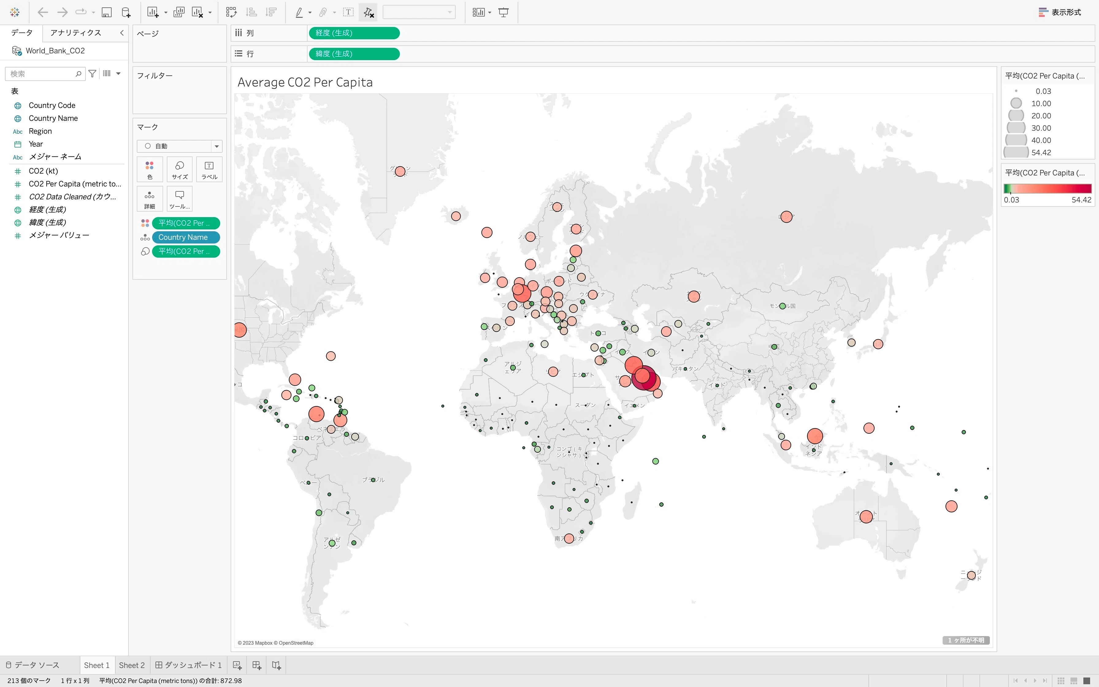This screenshot has width=1099, height=687.
Task: Open the empty fit combo box in toolbar
Action: 419,12
